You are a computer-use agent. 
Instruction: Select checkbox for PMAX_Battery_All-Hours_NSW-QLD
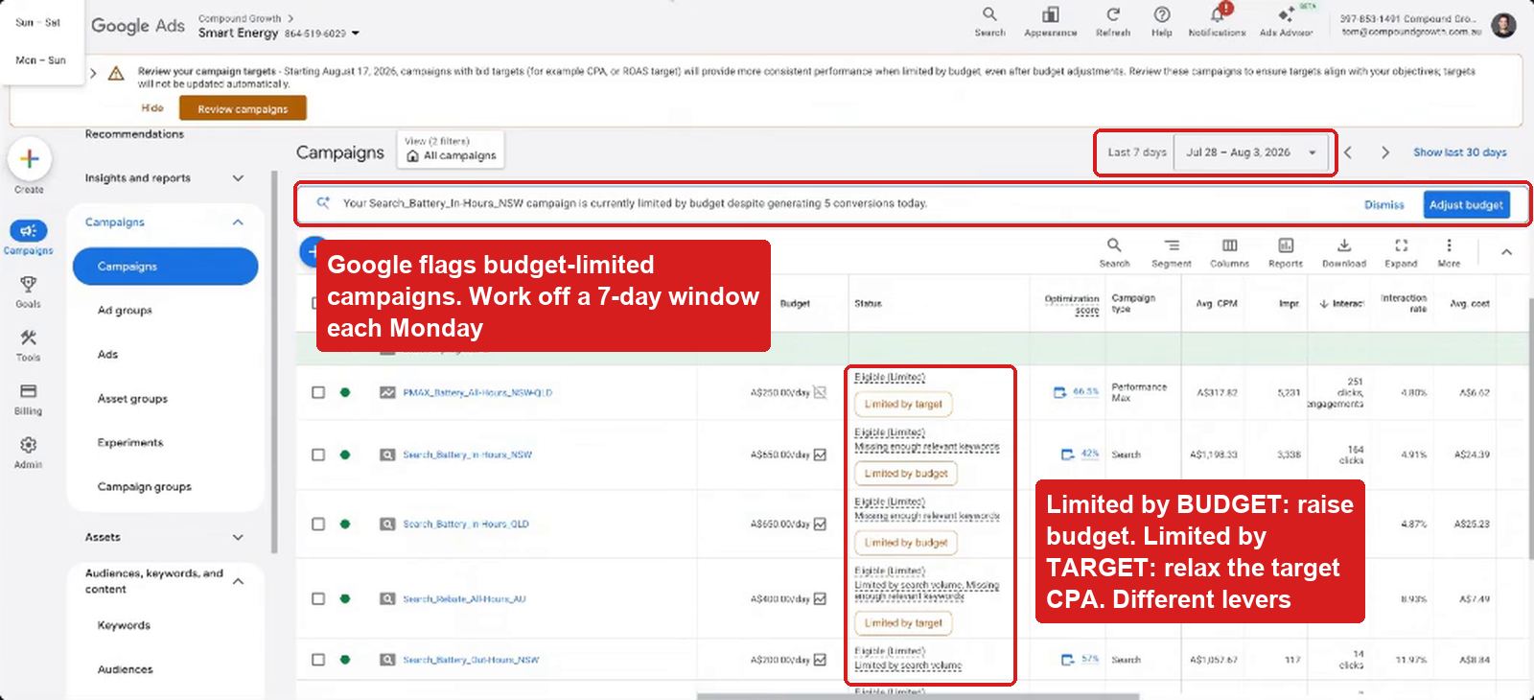point(318,392)
